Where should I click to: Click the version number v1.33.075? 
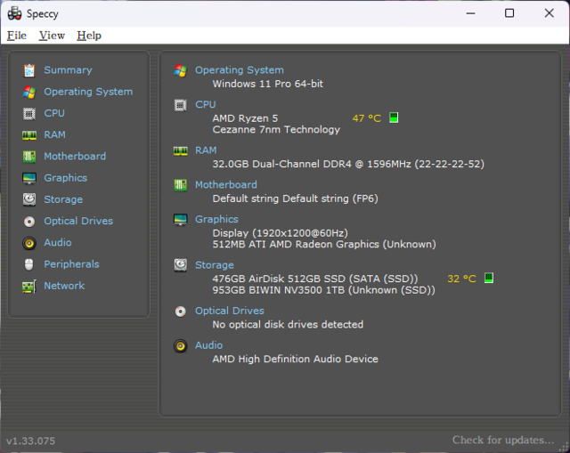(31, 441)
